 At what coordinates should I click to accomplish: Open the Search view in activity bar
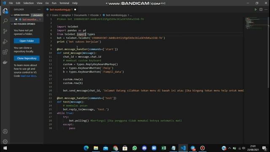(5, 21)
